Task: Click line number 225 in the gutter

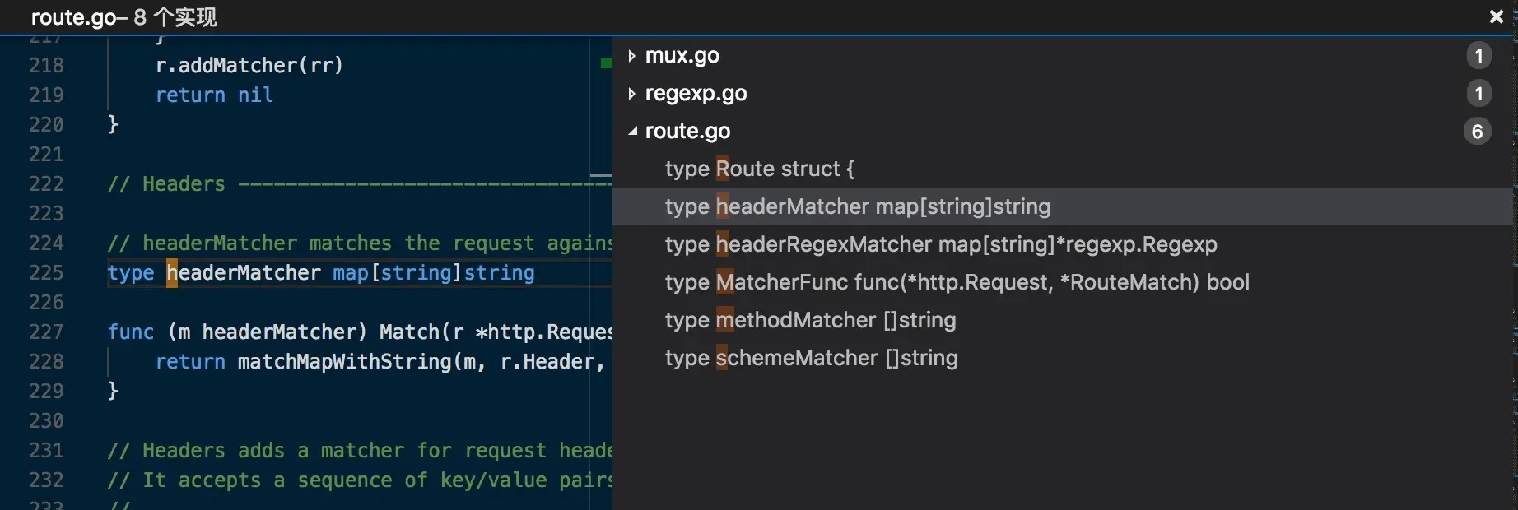Action: (46, 273)
